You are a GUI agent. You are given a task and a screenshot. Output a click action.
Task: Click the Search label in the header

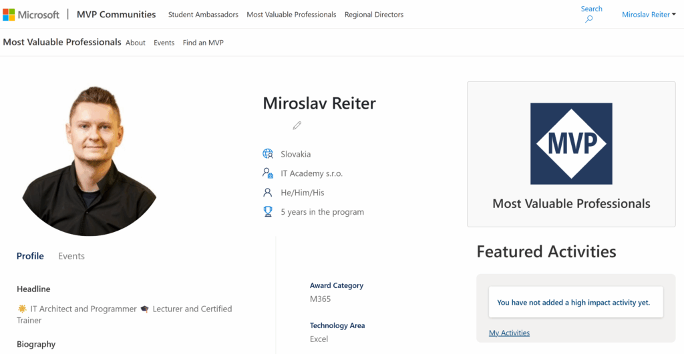coord(591,9)
